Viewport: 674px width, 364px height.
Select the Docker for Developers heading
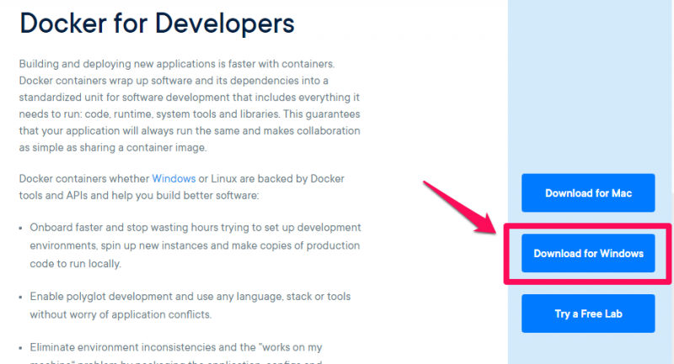[x=157, y=24]
